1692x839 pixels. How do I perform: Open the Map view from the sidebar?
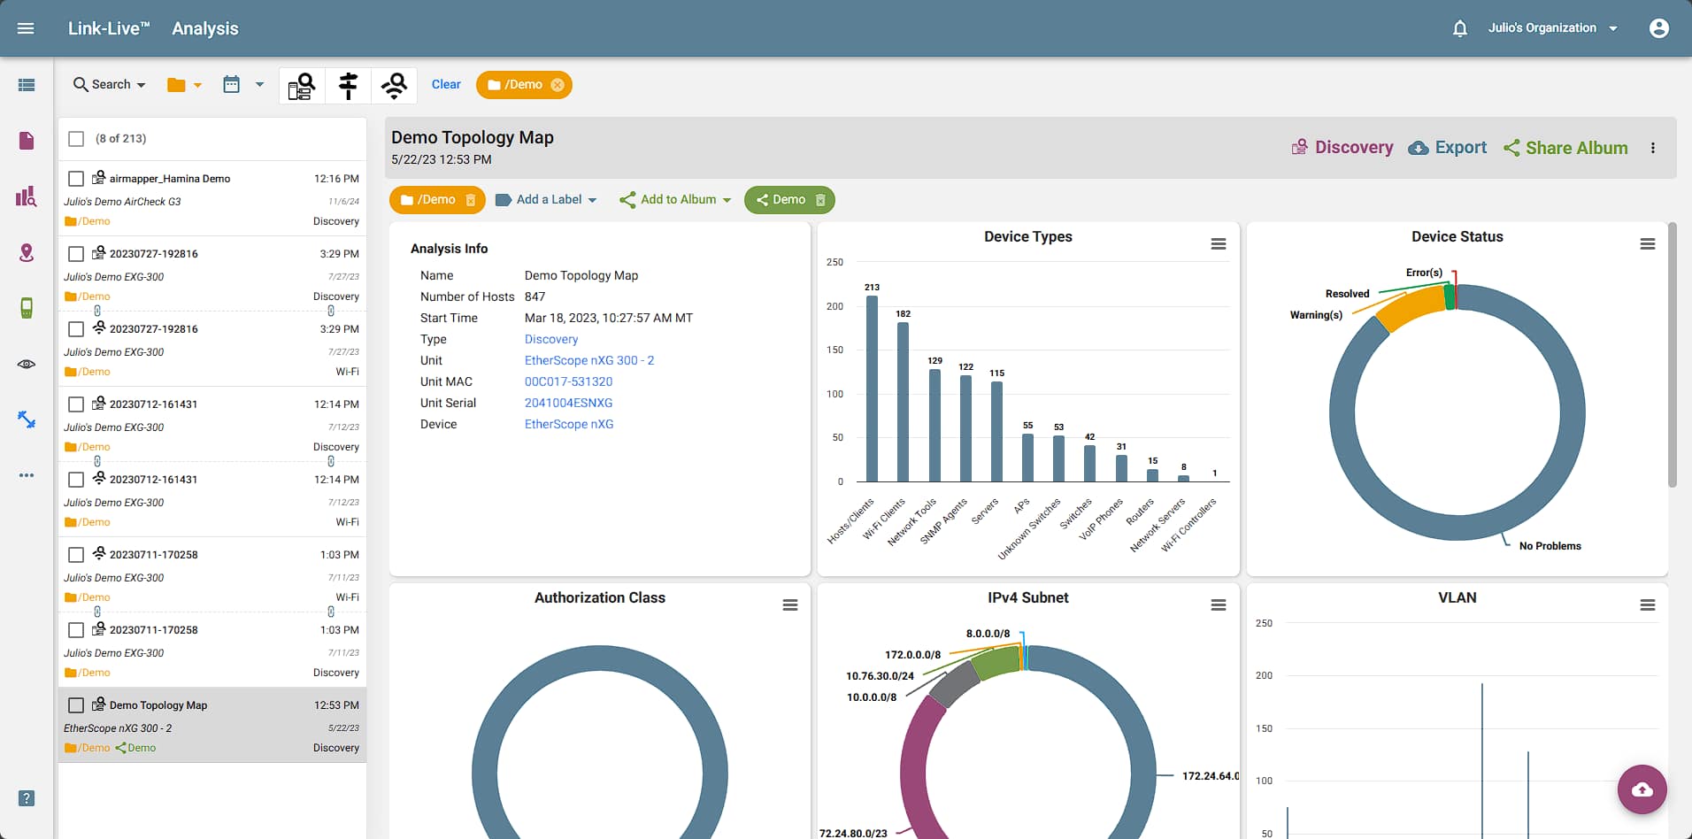[x=26, y=252]
